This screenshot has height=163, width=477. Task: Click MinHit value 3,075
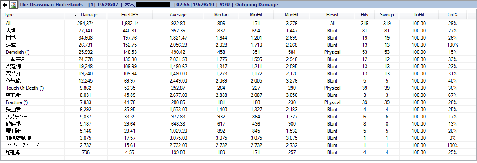click(x=256, y=138)
